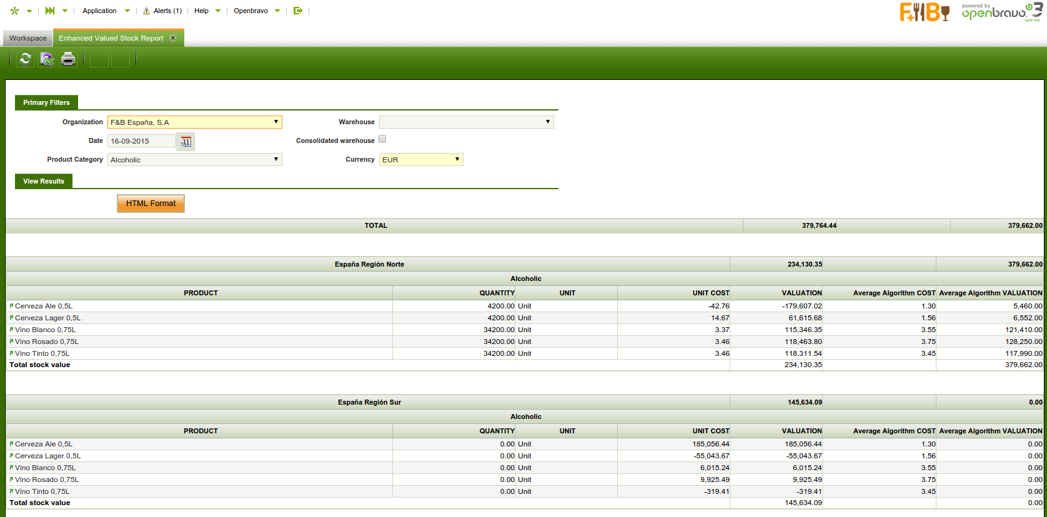
Task: Toggle the Consolidated warehouse checkbox
Action: pos(382,139)
